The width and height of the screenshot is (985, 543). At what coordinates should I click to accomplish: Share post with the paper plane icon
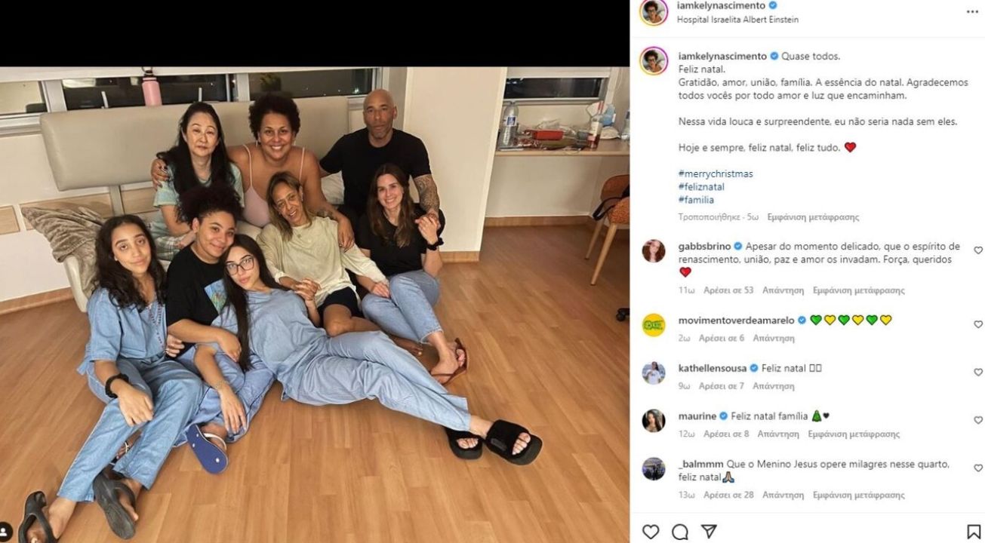709,532
